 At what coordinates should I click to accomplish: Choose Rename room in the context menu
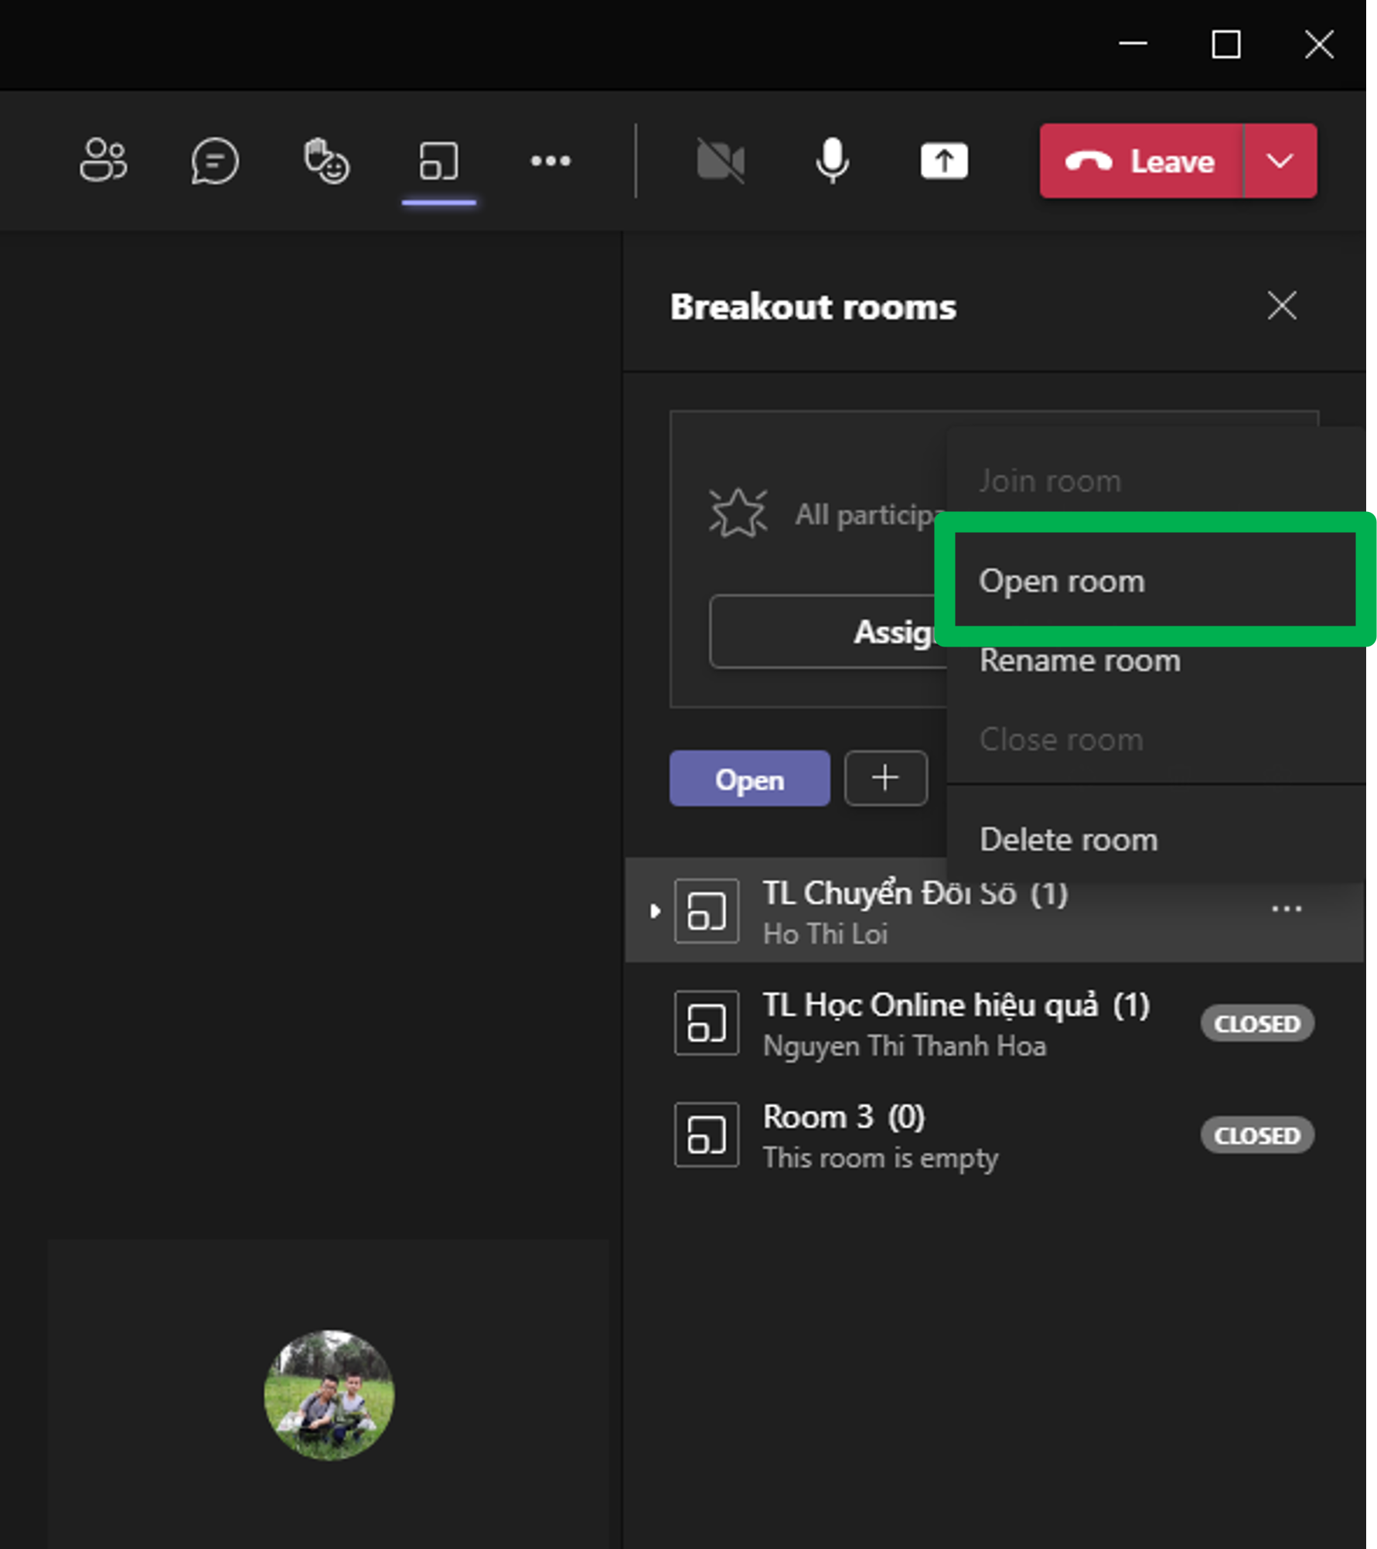[x=1079, y=660]
